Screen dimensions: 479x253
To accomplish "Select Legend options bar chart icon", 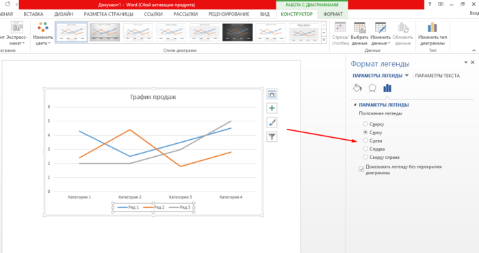I will coord(387,88).
